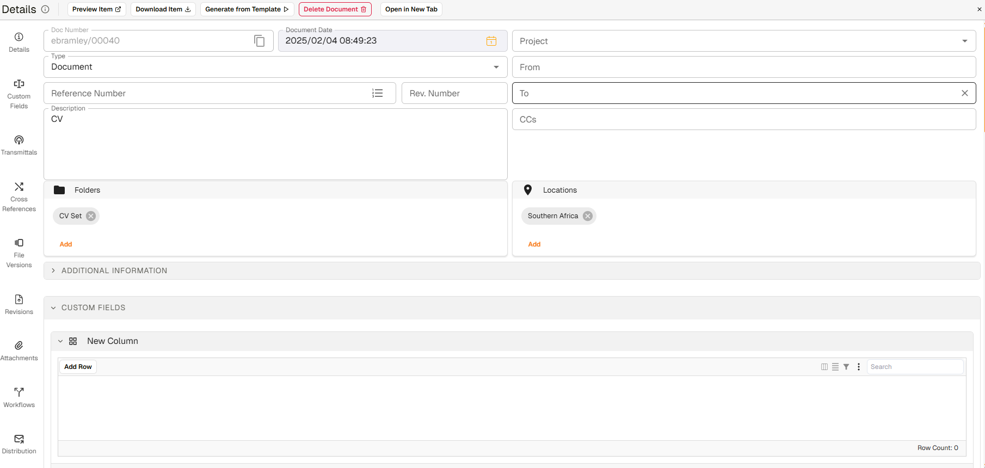Screen dimensions: 985x468
Task: Open the Details sidebar section
Action: coord(19,42)
